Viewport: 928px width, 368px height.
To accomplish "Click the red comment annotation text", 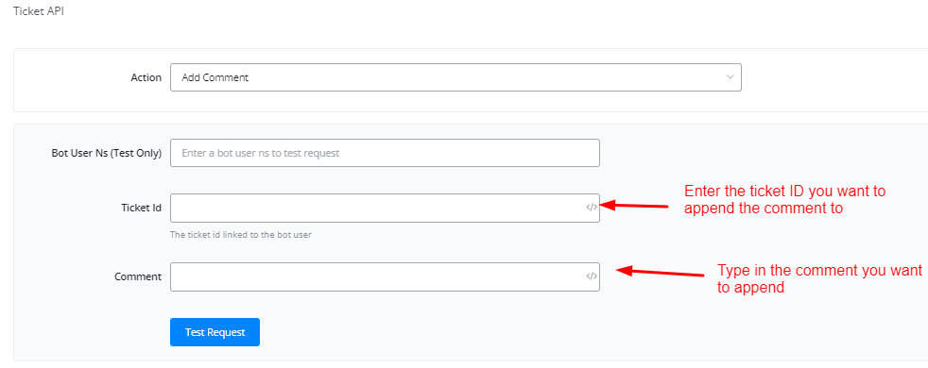I will (x=819, y=278).
